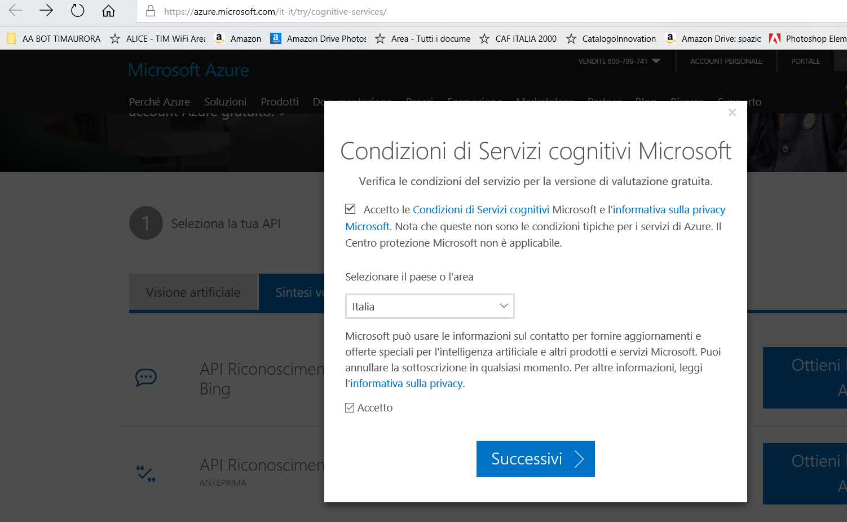Click the informativa sulla privacy link at bottom
This screenshot has width=847, height=522.
pos(407,383)
